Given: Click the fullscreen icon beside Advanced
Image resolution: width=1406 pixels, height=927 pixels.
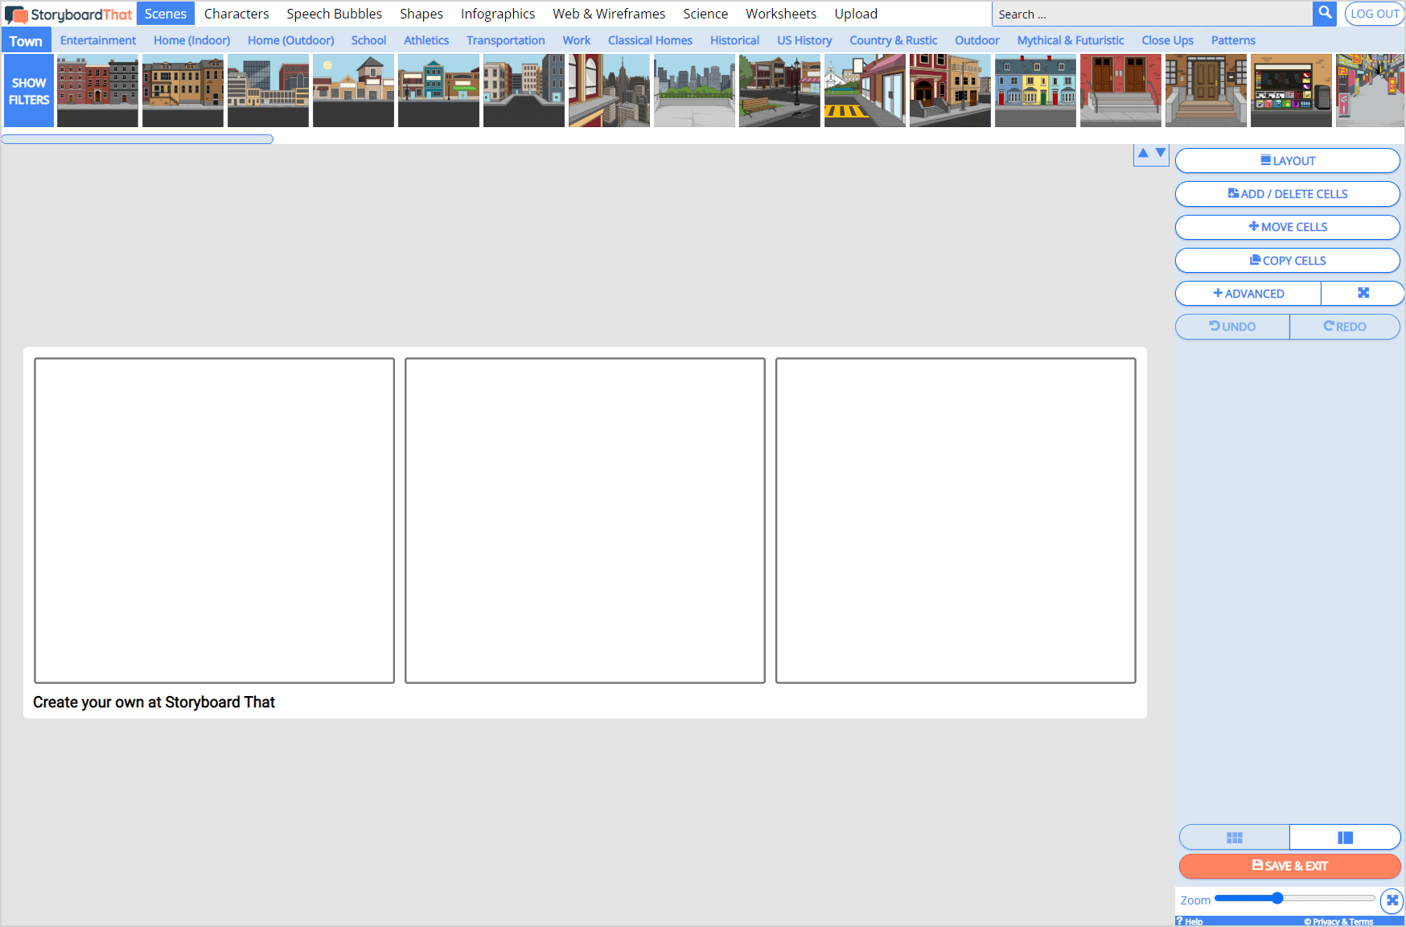Looking at the screenshot, I should tap(1363, 293).
